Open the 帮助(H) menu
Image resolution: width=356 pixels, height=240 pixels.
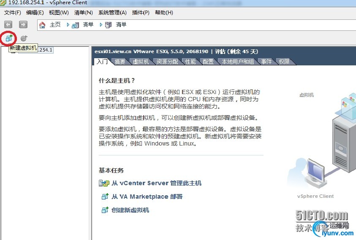point(164,13)
